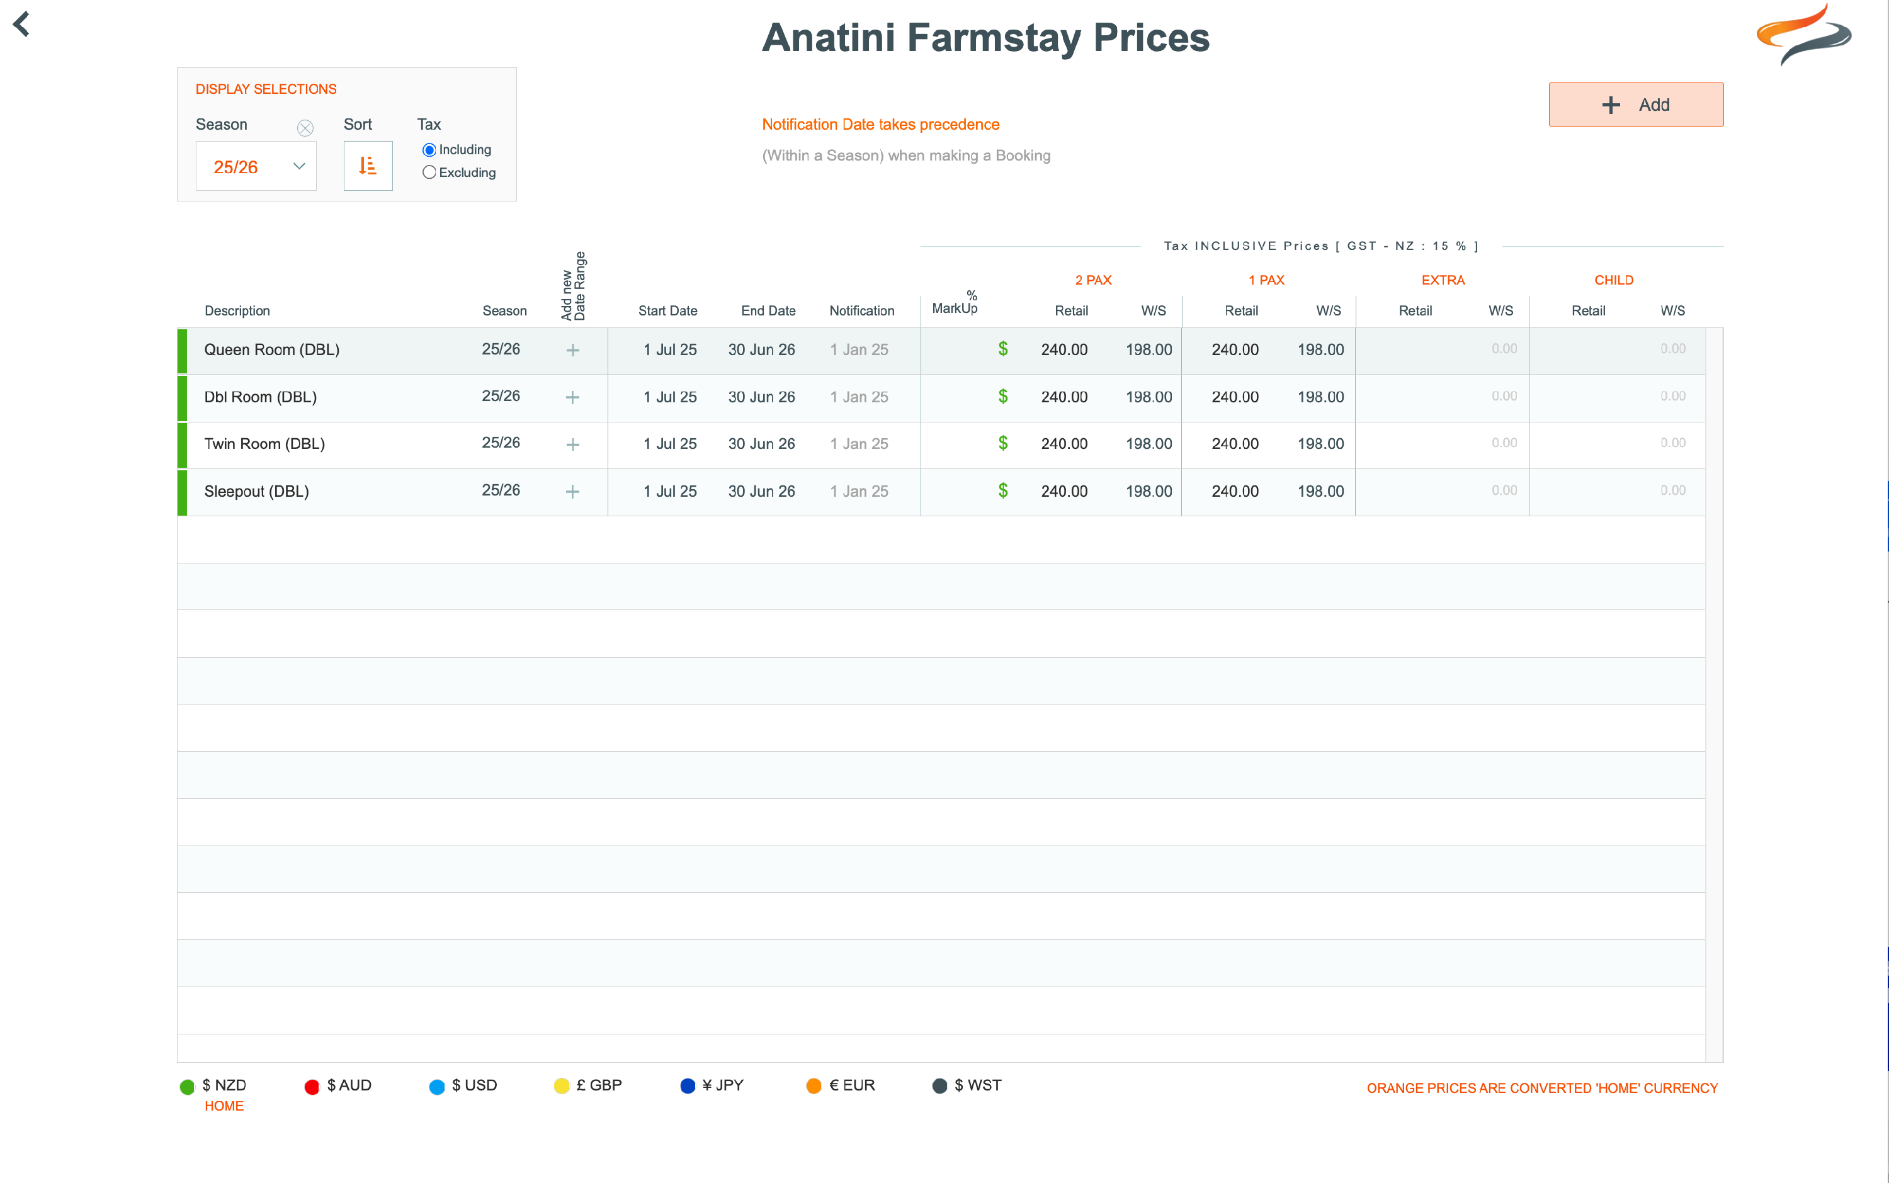Open the Season 25/26 dropdown
Viewport: 1889px width, 1183px height.
[x=257, y=167]
